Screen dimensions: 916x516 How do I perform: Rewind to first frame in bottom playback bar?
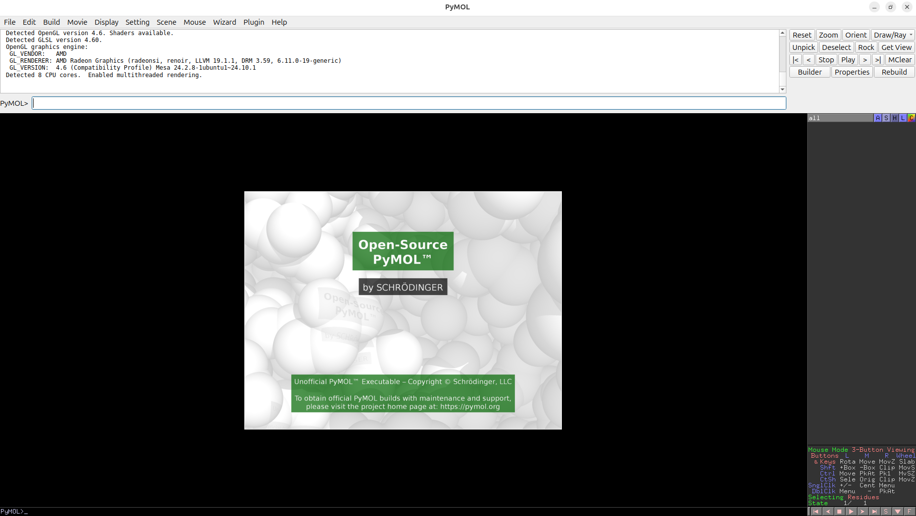pyautogui.click(x=816, y=512)
